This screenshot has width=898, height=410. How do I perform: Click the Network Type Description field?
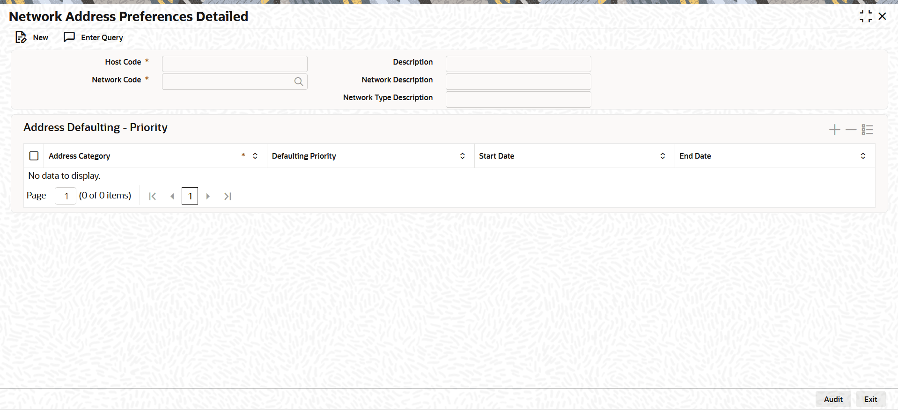tap(518, 99)
